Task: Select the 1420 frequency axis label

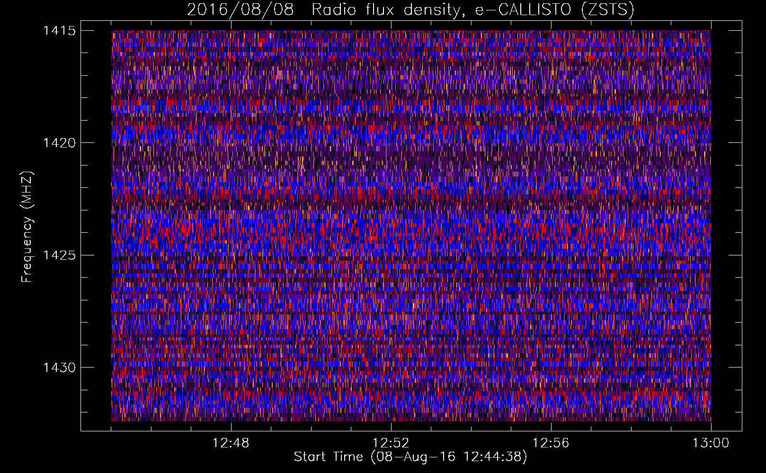Action: tap(59, 143)
